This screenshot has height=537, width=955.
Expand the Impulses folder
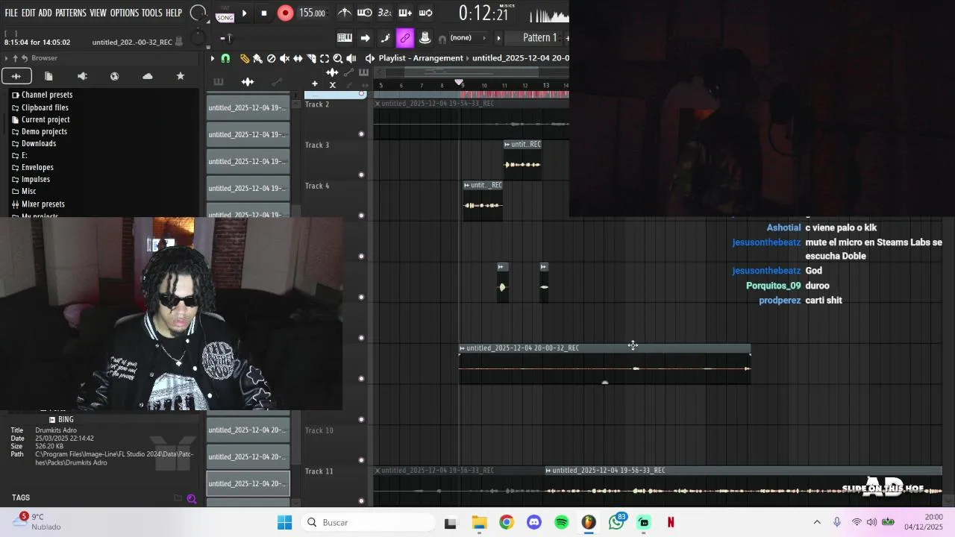[31, 179]
